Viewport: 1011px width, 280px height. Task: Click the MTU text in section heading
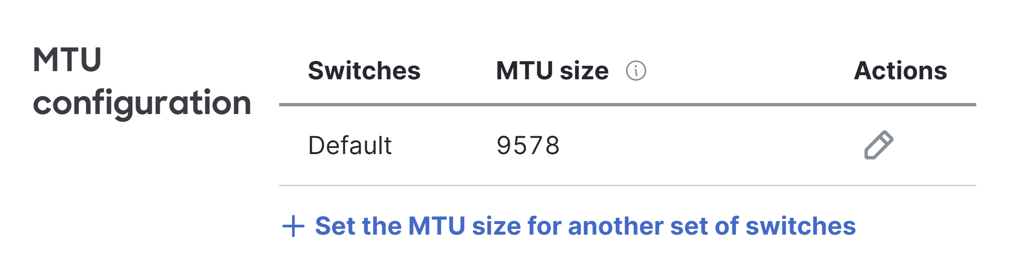click(x=67, y=60)
